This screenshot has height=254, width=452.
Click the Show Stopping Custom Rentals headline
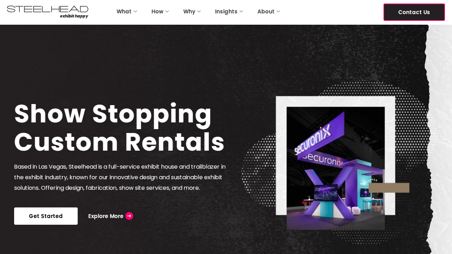[x=119, y=128]
